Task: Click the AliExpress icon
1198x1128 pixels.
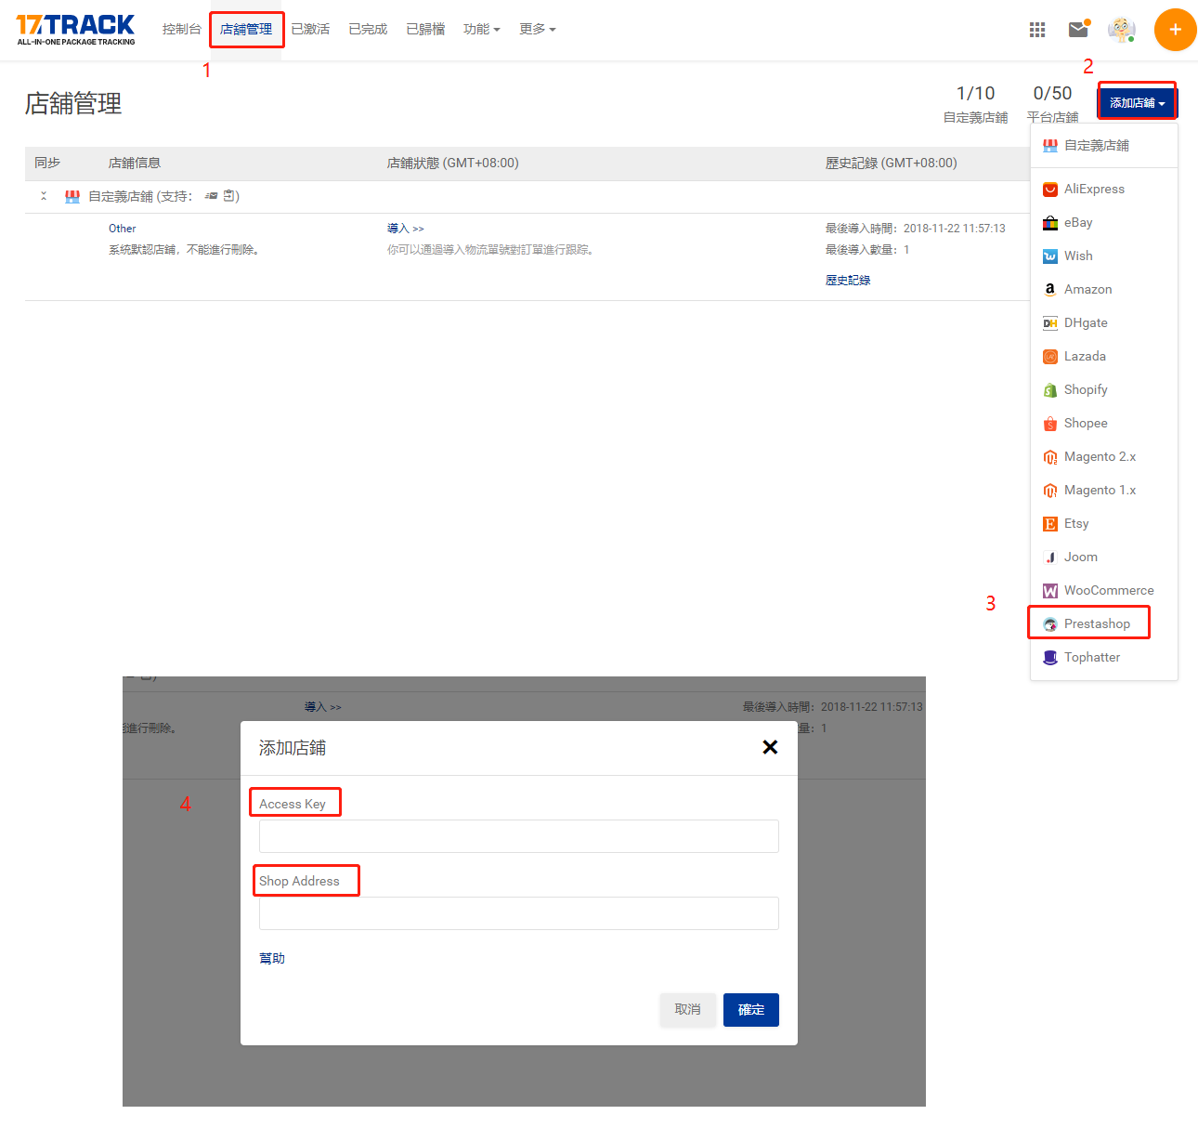Action: (1050, 190)
